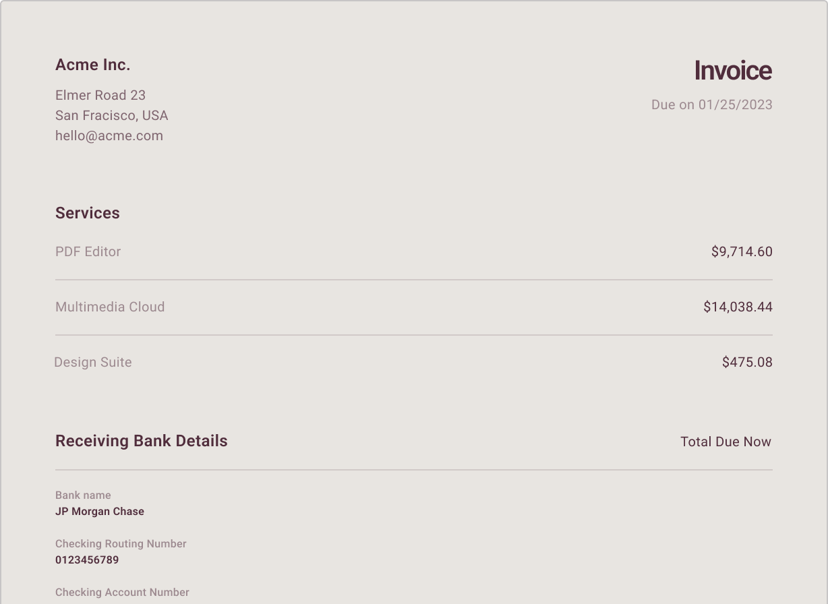The image size is (828, 604).
Task: Select the Design Suite line item
Action: point(93,362)
